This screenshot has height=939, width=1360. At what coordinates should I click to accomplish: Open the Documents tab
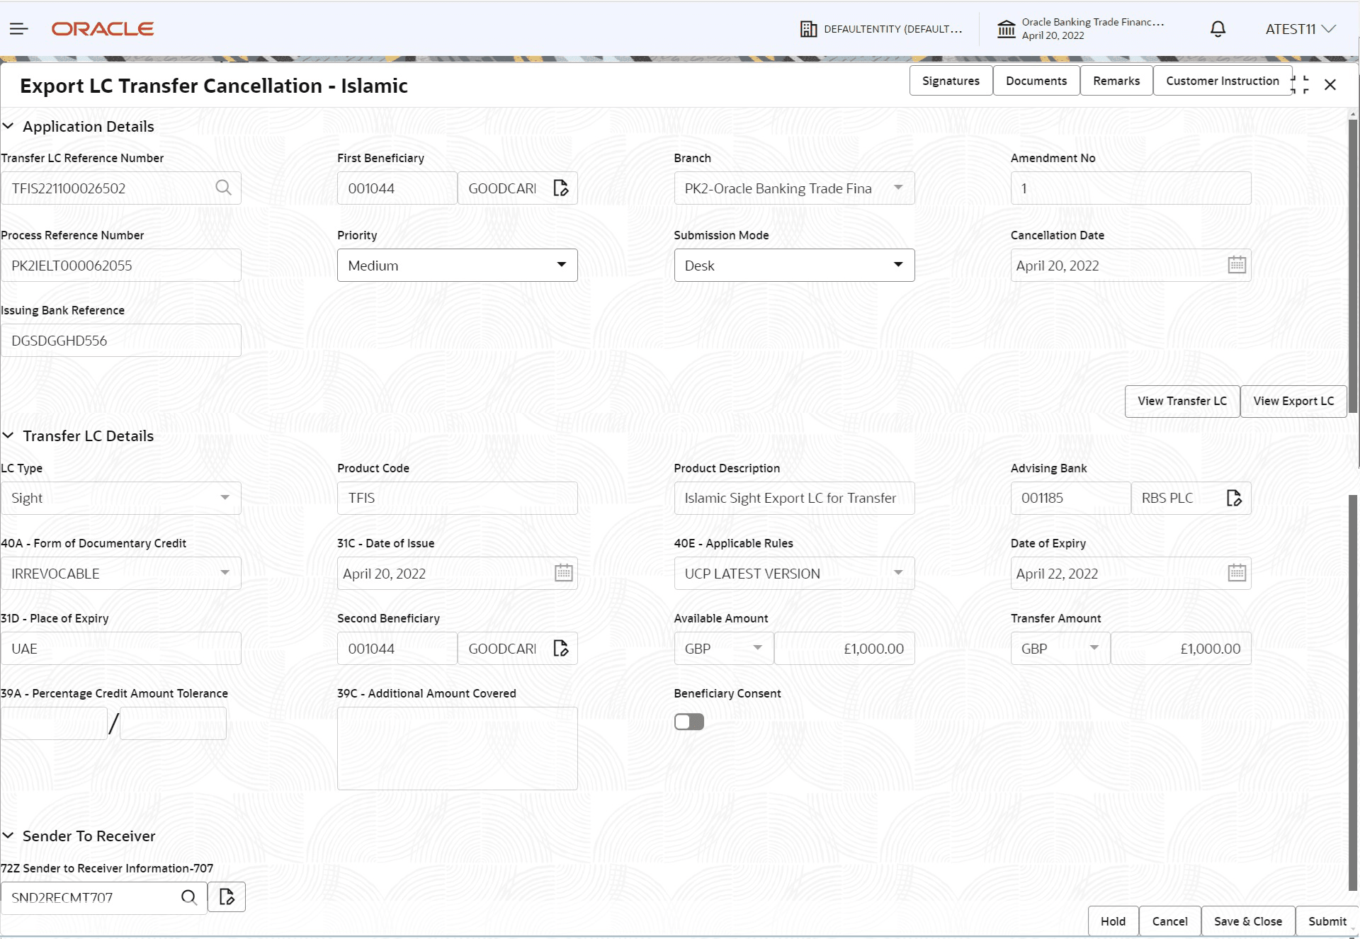coord(1036,81)
